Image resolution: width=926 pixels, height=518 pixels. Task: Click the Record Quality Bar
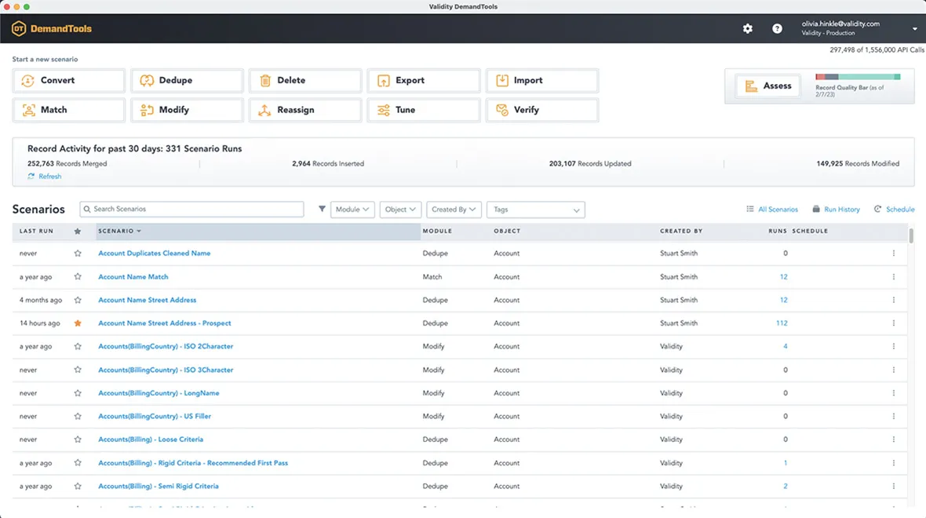(858, 77)
